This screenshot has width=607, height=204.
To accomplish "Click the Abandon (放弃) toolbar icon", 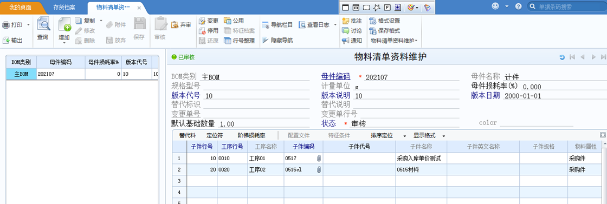I will pyautogui.click(x=110, y=40).
